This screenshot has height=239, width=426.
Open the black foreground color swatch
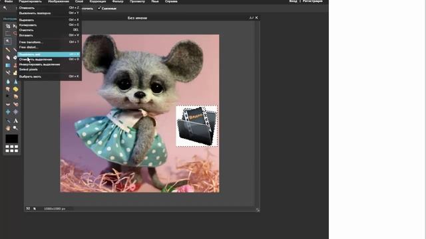[x=12, y=139]
